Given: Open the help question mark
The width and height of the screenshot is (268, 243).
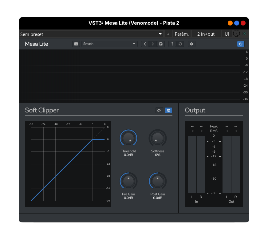Looking at the screenshot, I should click(172, 44).
